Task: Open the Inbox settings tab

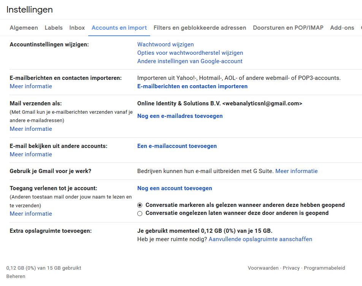Action: tap(77, 28)
